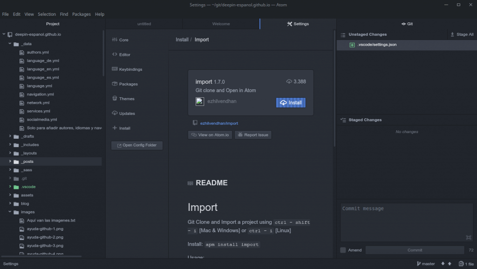This screenshot has height=269, width=477.
Task: Collapse the deepin-espanol.github.io project root
Action: [x=4, y=34]
